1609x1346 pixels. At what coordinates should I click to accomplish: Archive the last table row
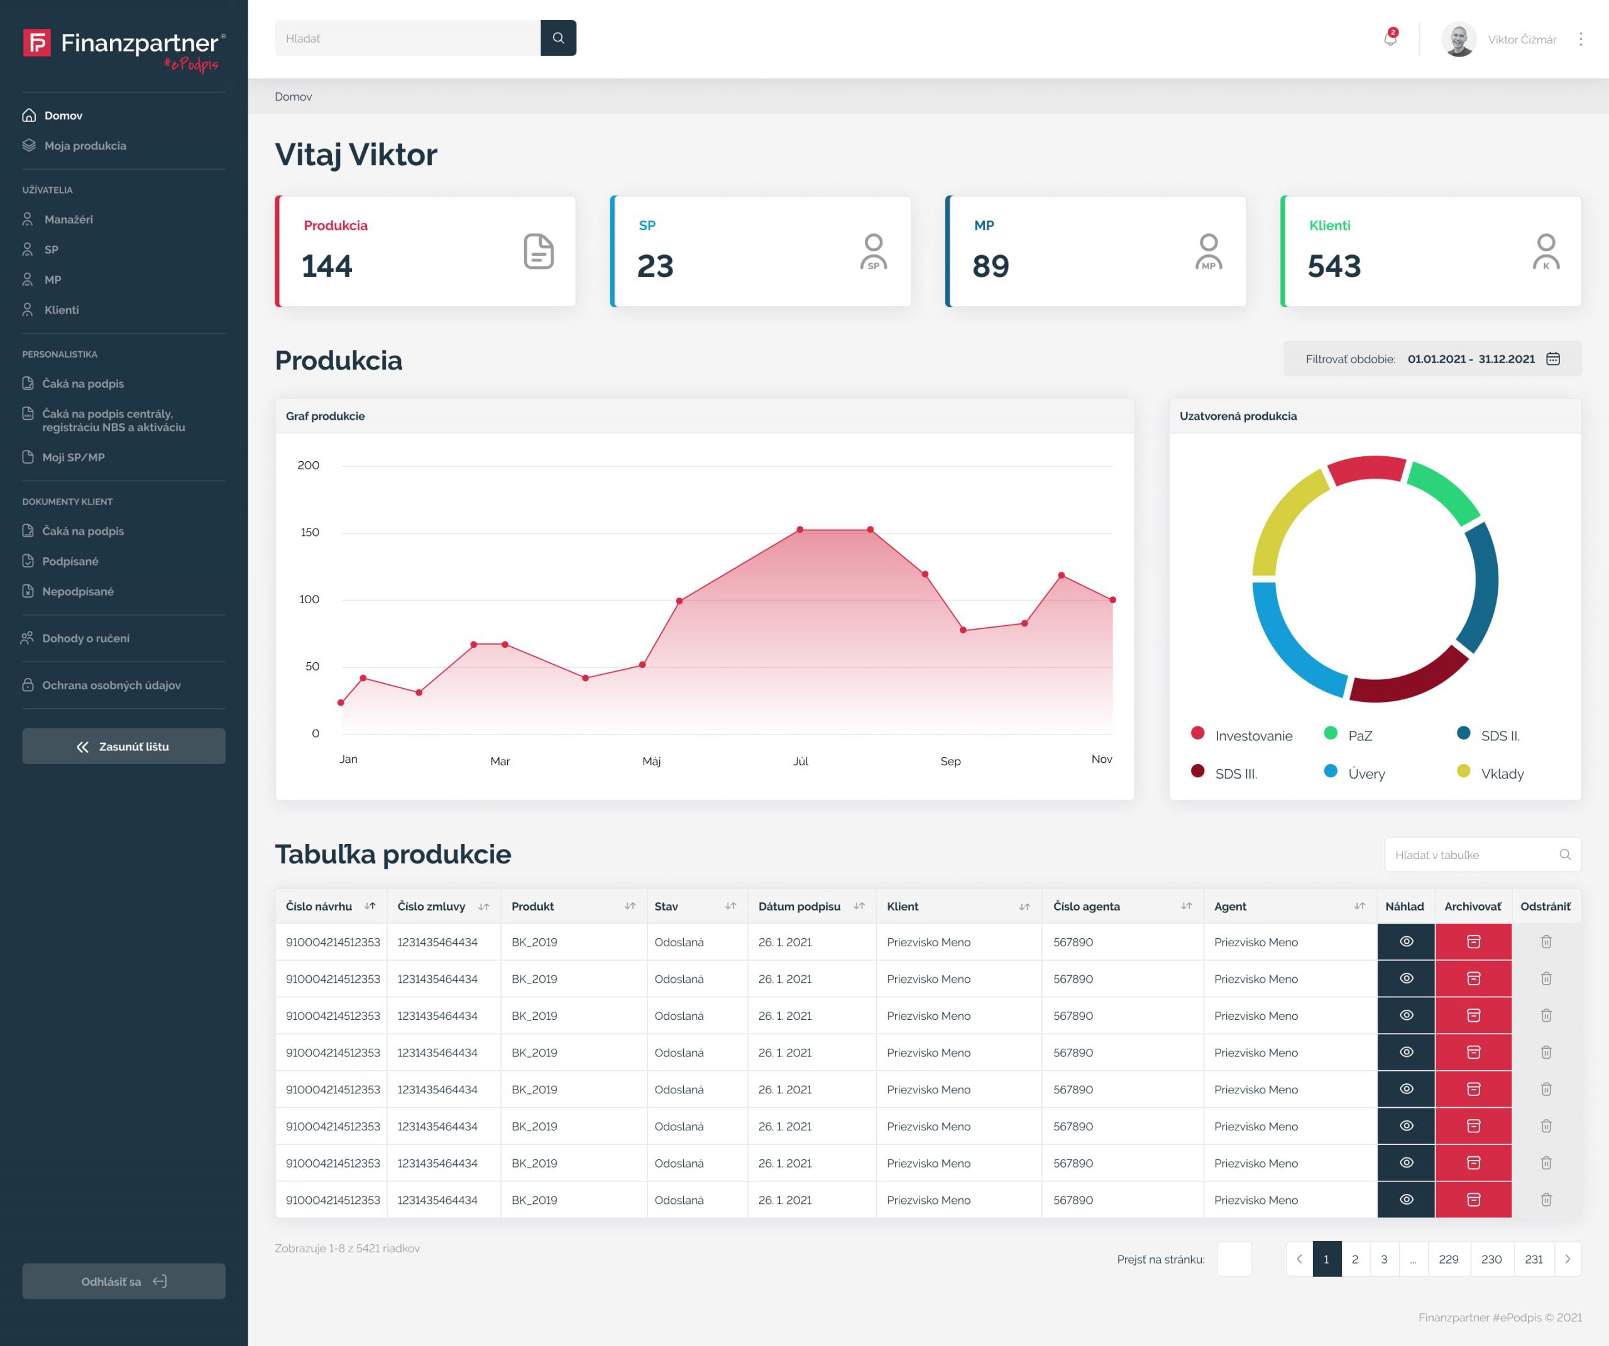point(1473,1200)
